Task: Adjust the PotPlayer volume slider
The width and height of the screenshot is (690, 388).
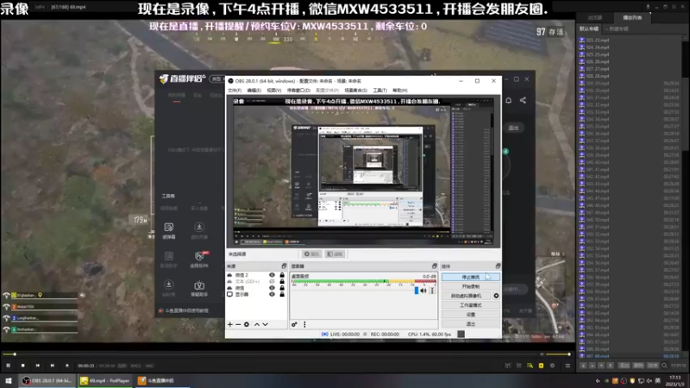Action: pyautogui.click(x=558, y=354)
